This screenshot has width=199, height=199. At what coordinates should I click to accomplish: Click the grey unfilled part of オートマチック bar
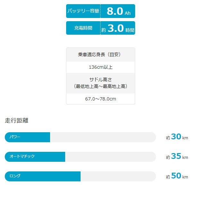(x=110, y=157)
